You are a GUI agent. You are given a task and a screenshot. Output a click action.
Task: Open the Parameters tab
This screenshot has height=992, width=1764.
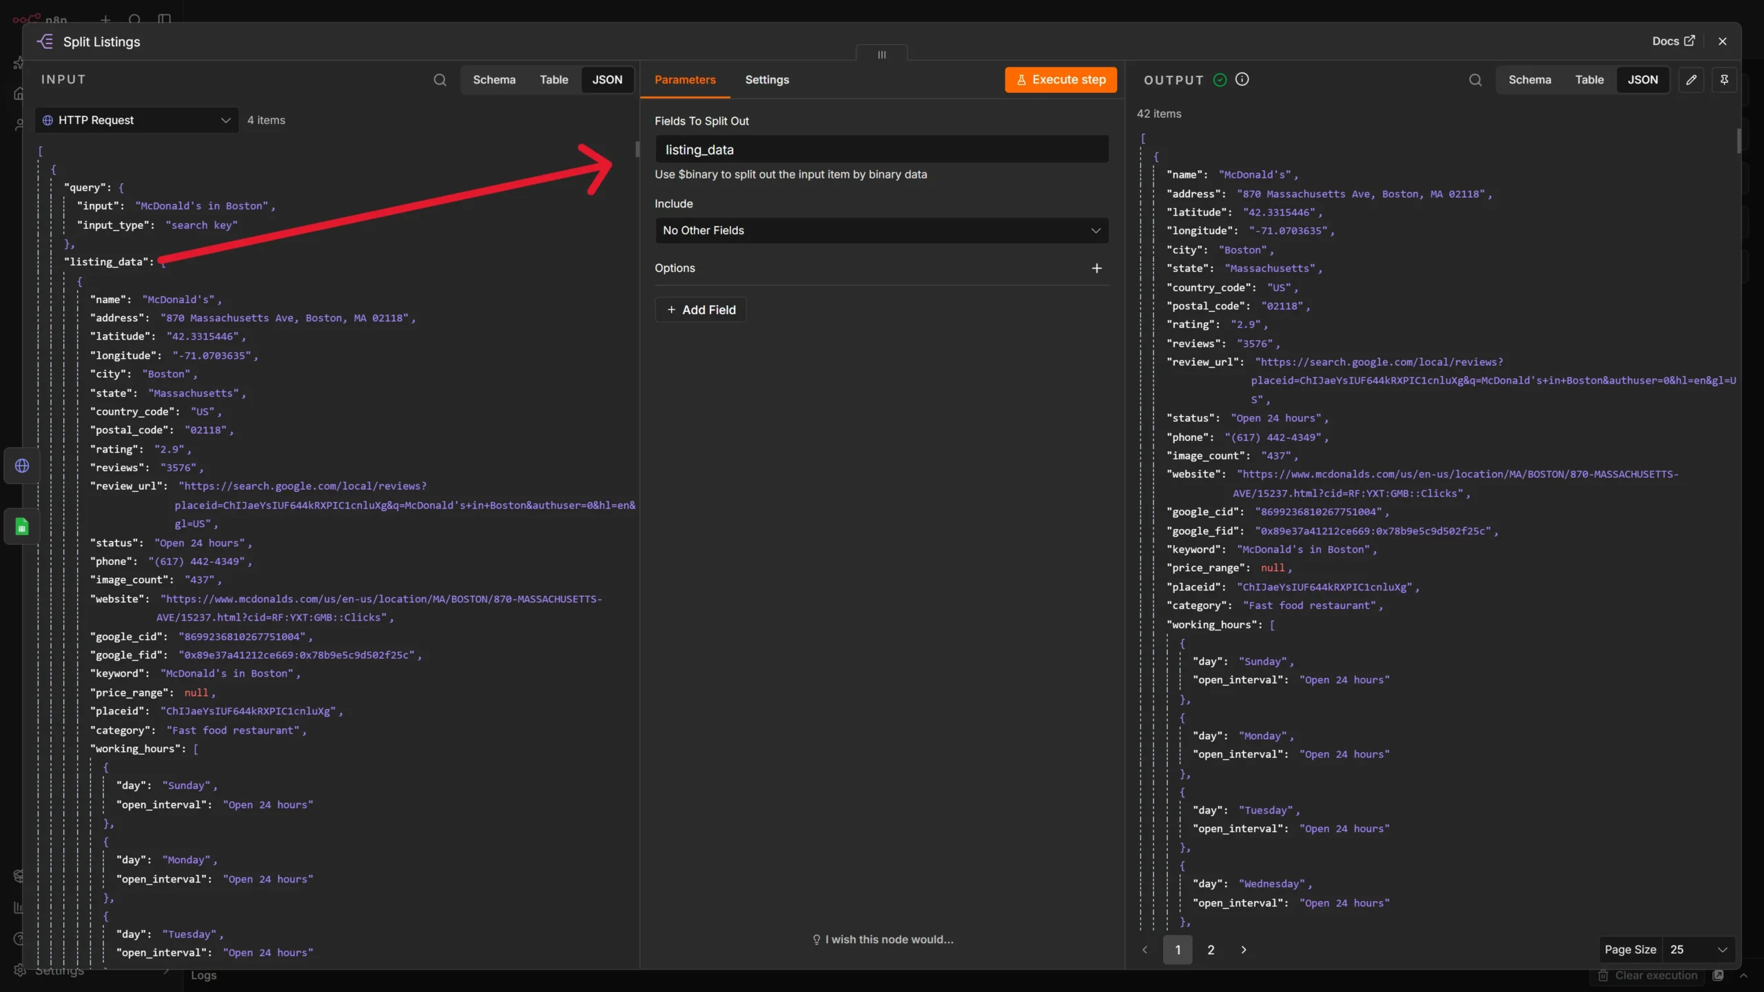click(x=685, y=80)
